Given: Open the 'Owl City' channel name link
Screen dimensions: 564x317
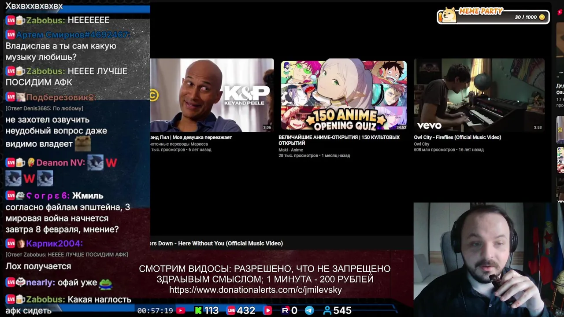Looking at the screenshot, I should pos(422,144).
